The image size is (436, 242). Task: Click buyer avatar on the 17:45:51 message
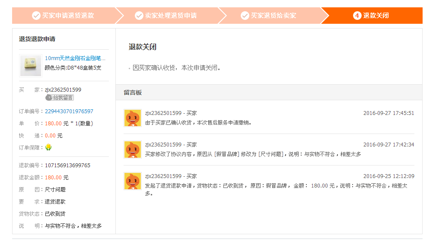(133, 118)
